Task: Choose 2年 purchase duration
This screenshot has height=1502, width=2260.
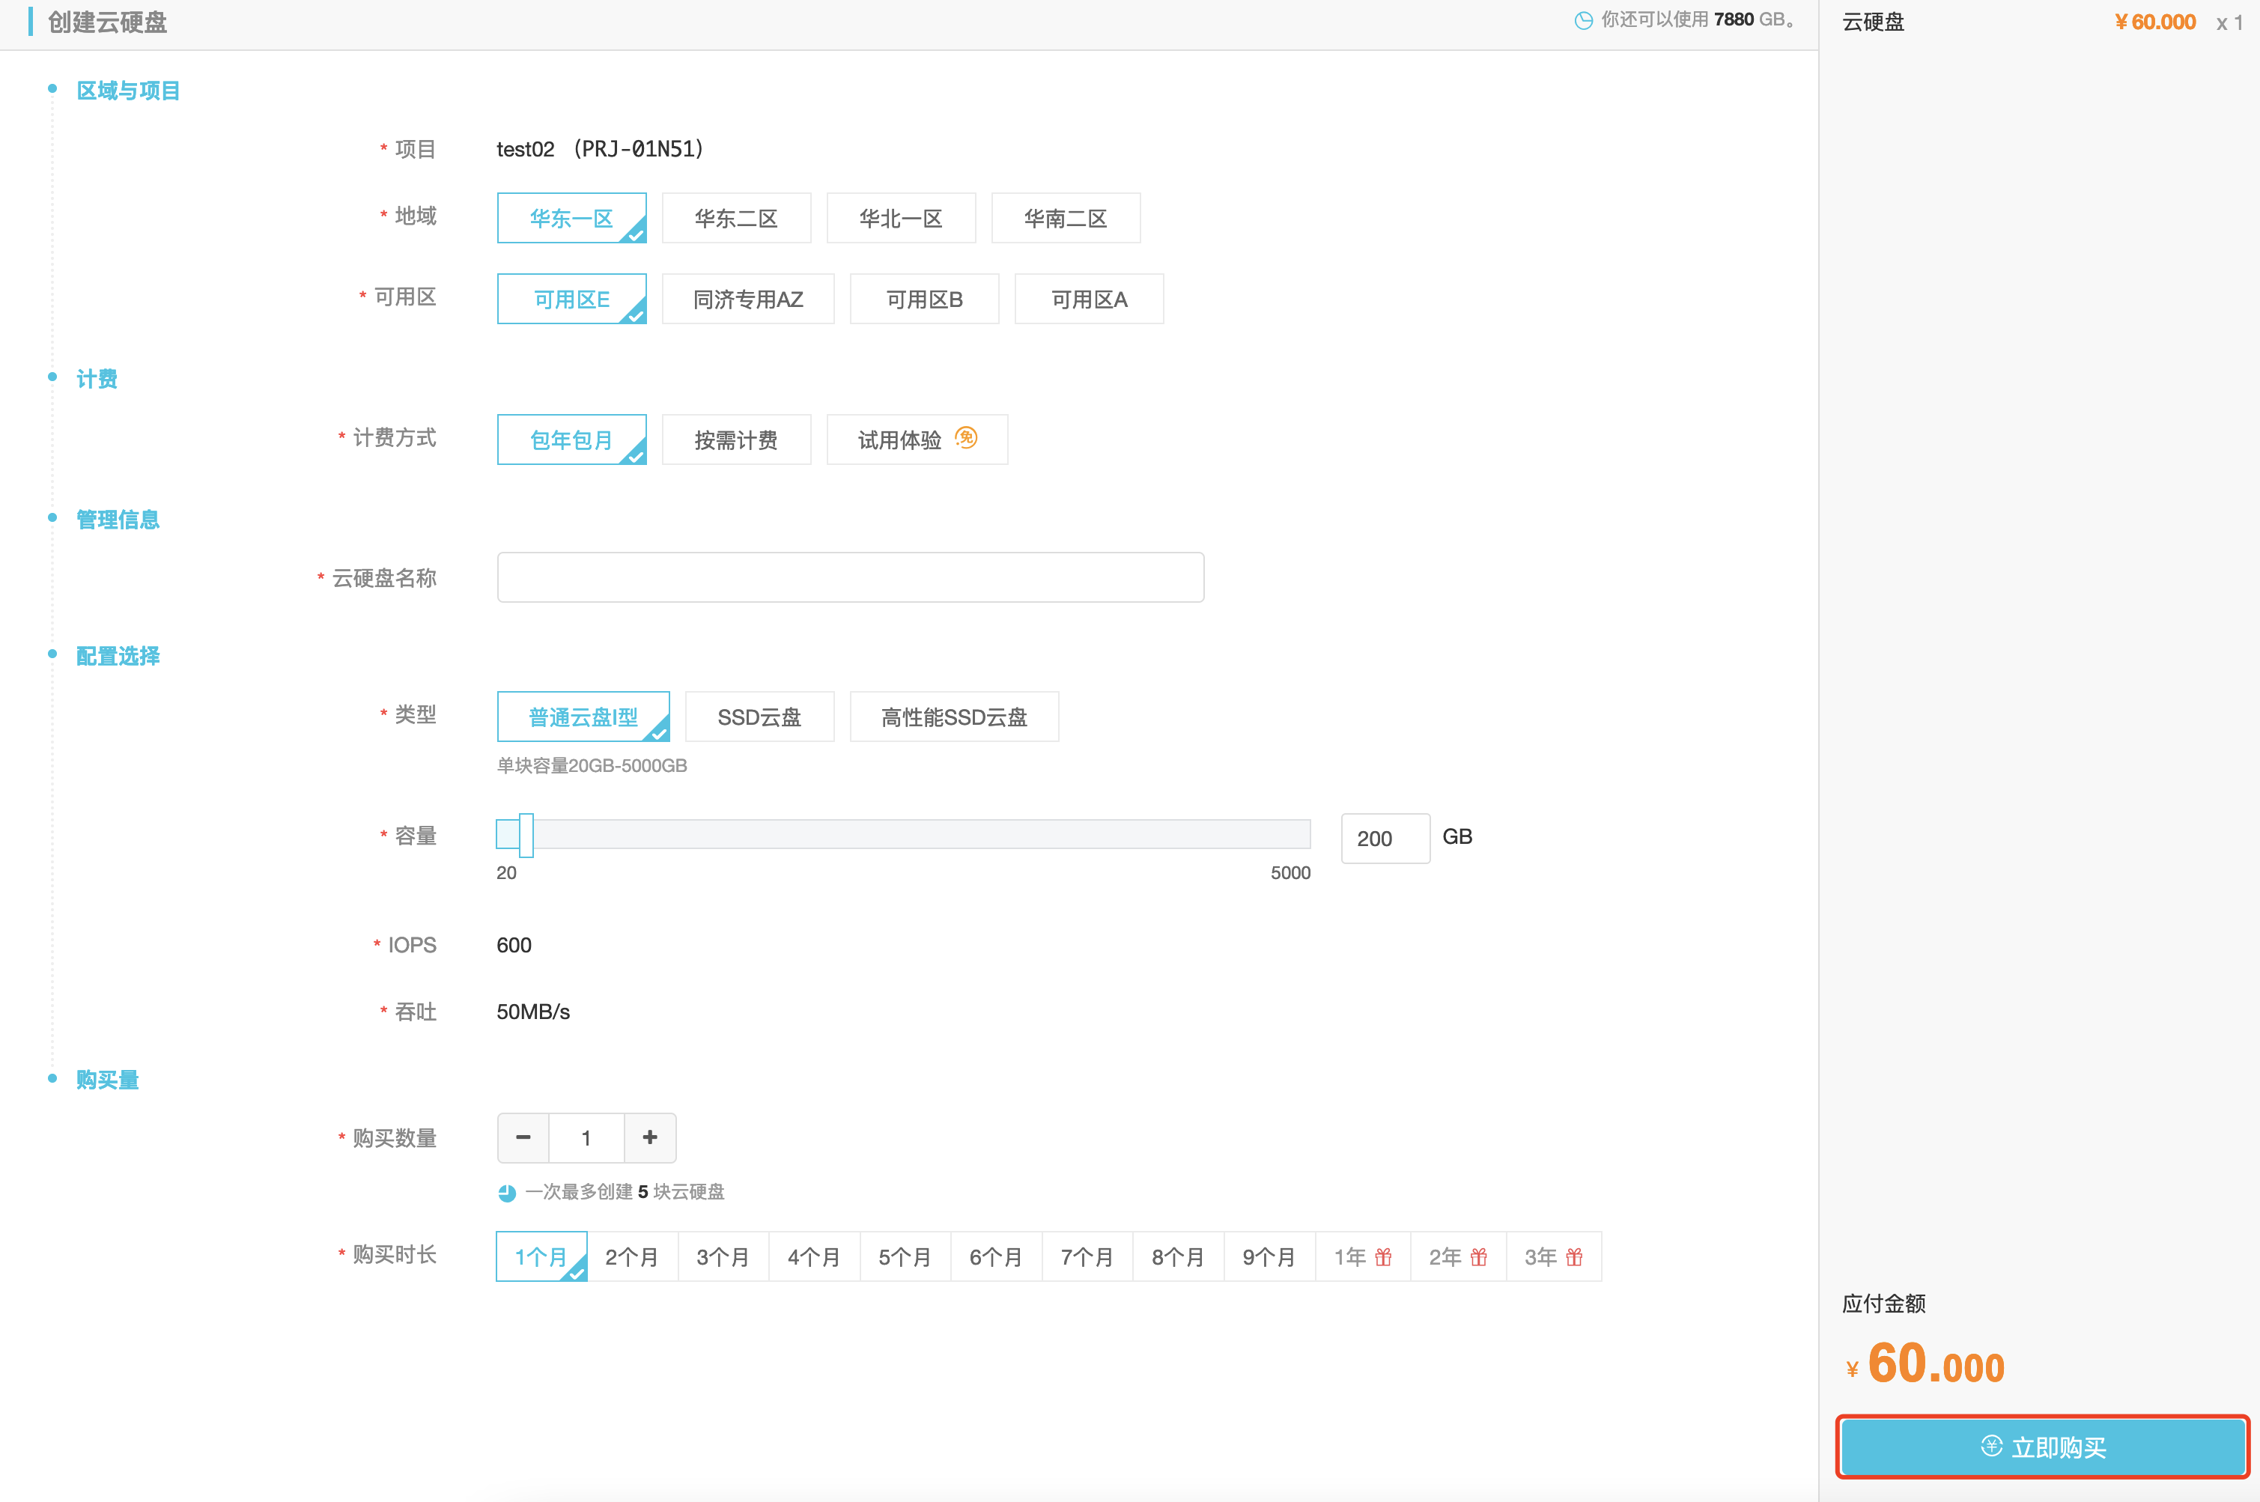Action: point(1459,1256)
